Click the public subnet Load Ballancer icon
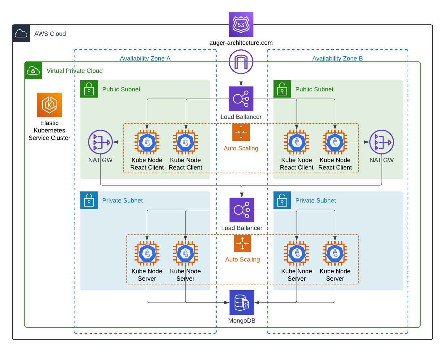Image resolution: width=445 pixels, height=352 pixels. (241, 99)
